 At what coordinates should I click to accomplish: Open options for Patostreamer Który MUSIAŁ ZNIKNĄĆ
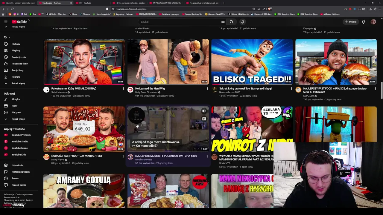coord(123,89)
